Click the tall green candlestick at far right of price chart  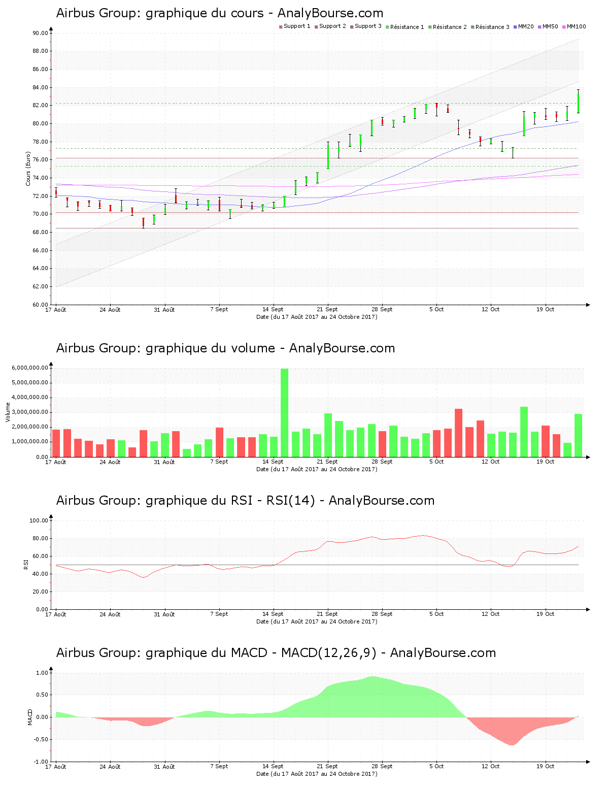578,102
